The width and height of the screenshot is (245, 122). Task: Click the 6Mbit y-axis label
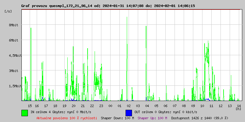pos(13,40)
